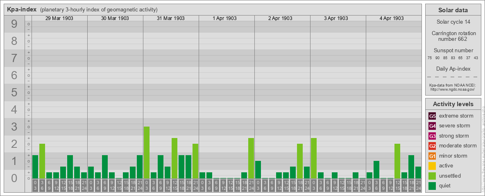Click the sunspot number value 37
Image resolution: width=485 pixels, height=196 pixels.
pyautogui.click(x=468, y=58)
